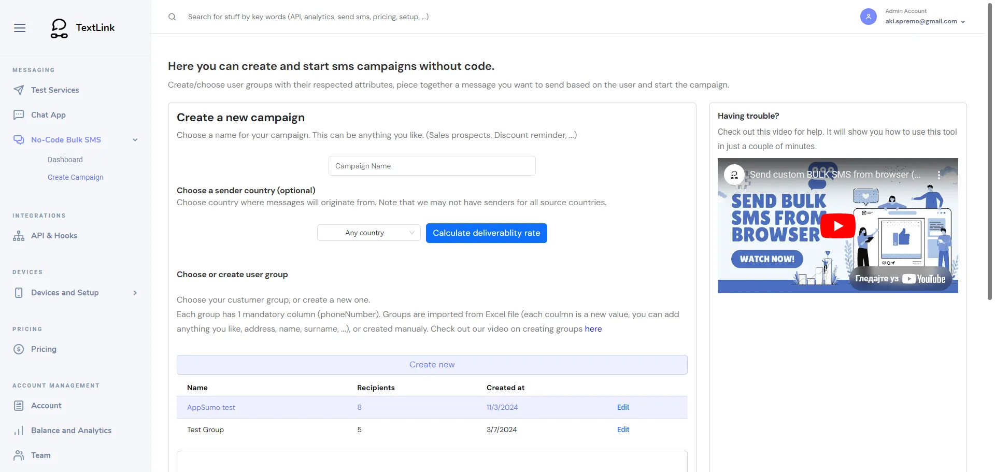Viewport: 995px width, 472px height.
Task: Open Test Services paper plane icon
Action: pyautogui.click(x=19, y=90)
